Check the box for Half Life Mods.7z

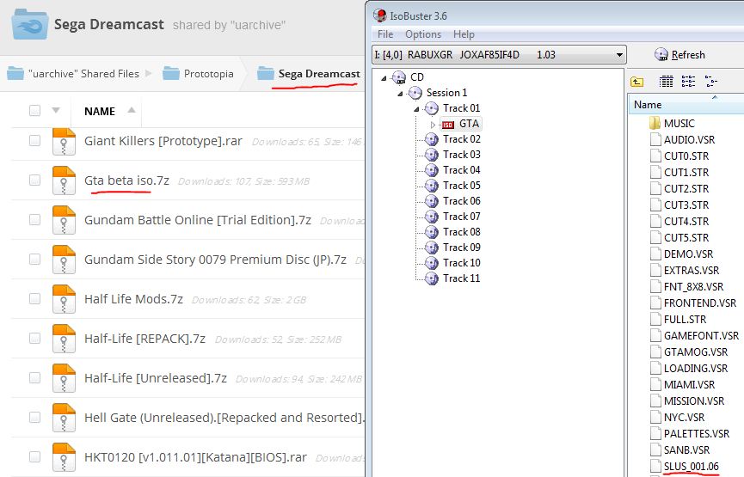point(34,299)
